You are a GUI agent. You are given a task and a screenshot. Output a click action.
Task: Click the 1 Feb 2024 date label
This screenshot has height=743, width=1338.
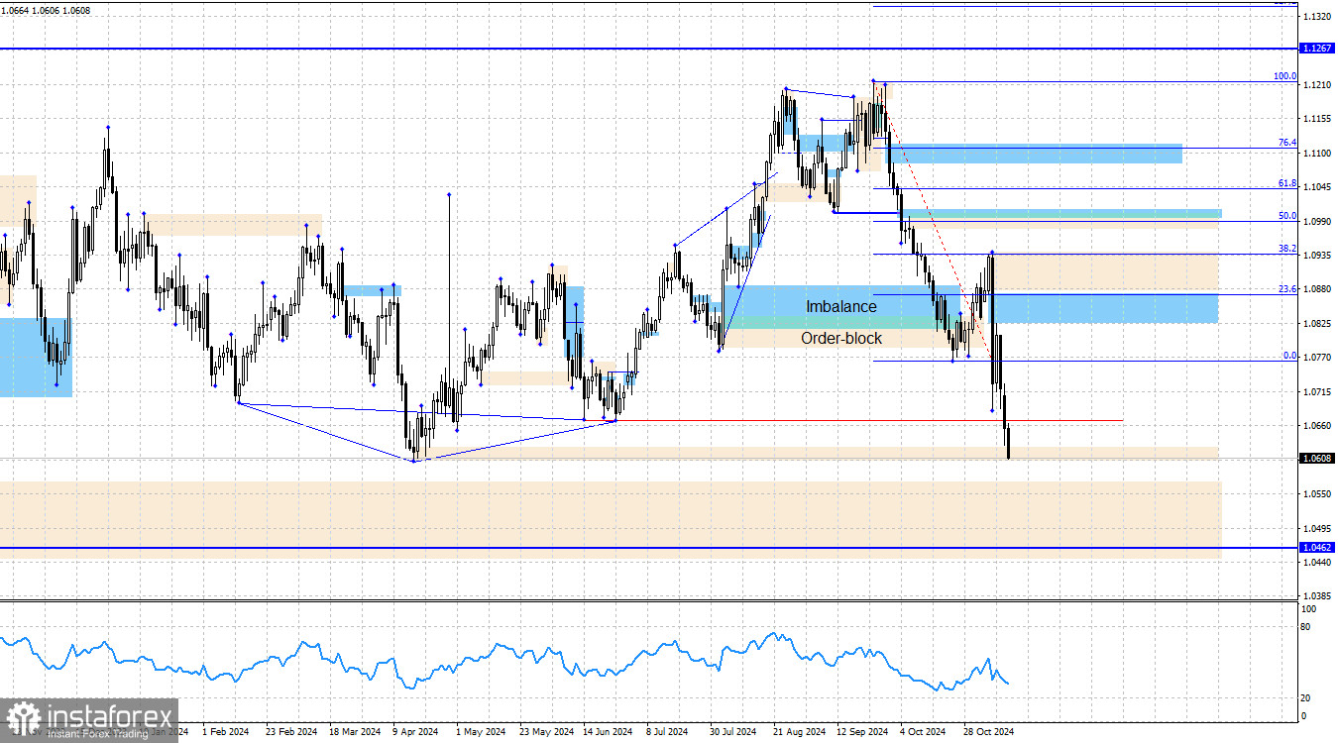[x=225, y=732]
